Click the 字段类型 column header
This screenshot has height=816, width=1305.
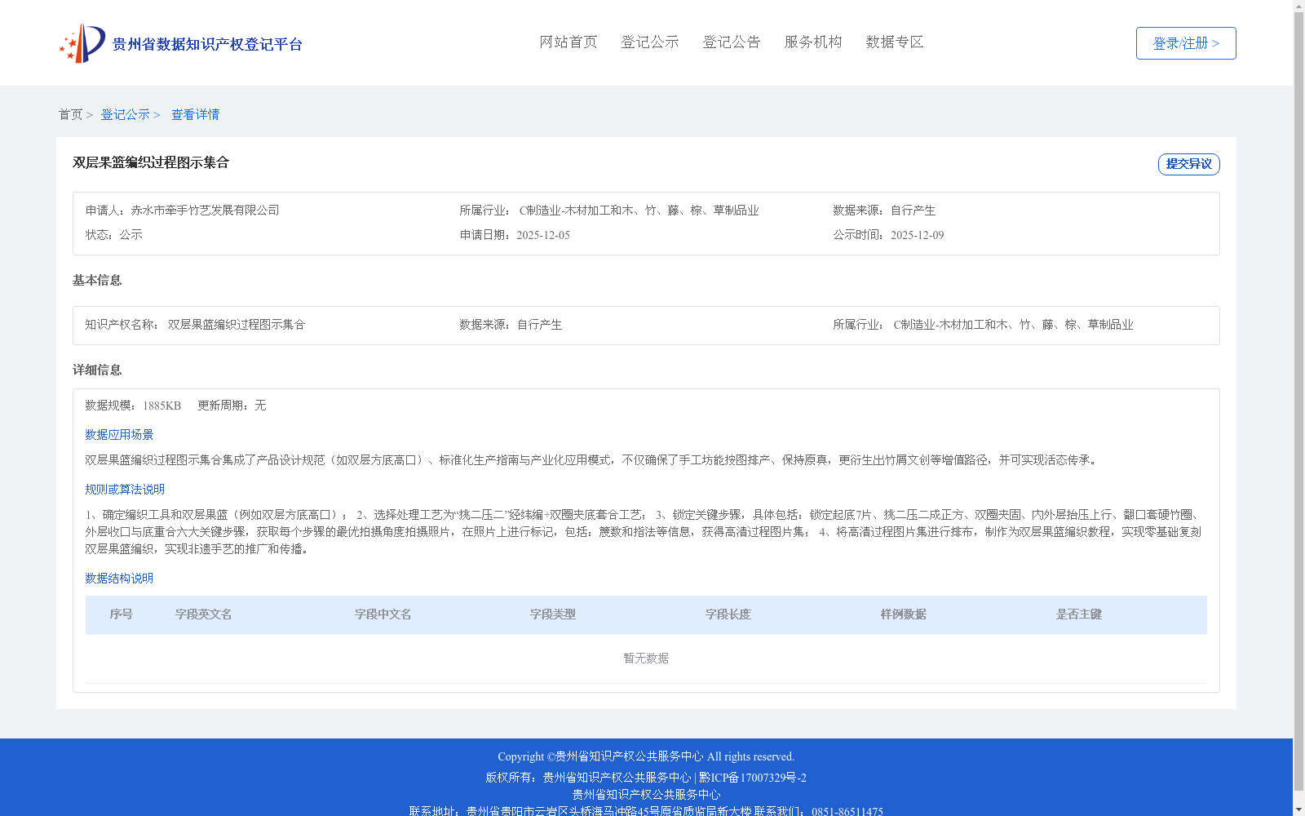point(553,614)
